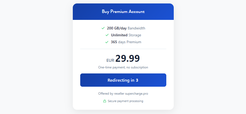Click the word Bandwidth
This screenshot has height=114, width=246.
point(136,28)
